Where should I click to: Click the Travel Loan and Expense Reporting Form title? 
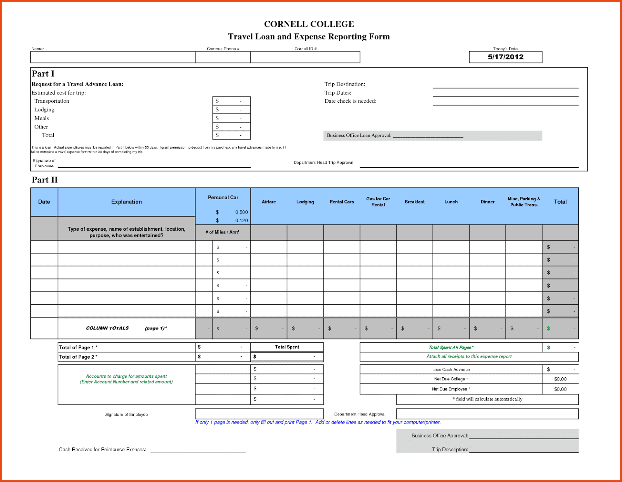[309, 37]
